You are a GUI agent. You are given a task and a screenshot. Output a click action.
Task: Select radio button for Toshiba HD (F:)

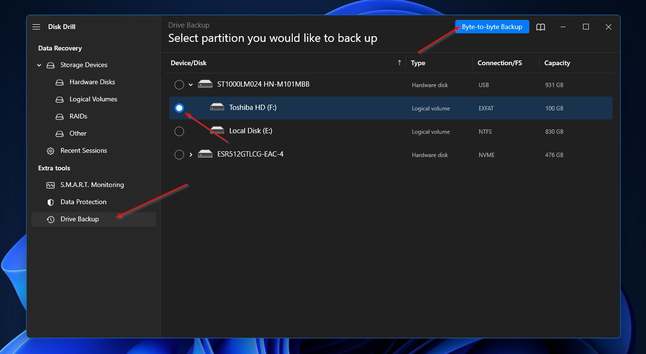[x=179, y=108]
